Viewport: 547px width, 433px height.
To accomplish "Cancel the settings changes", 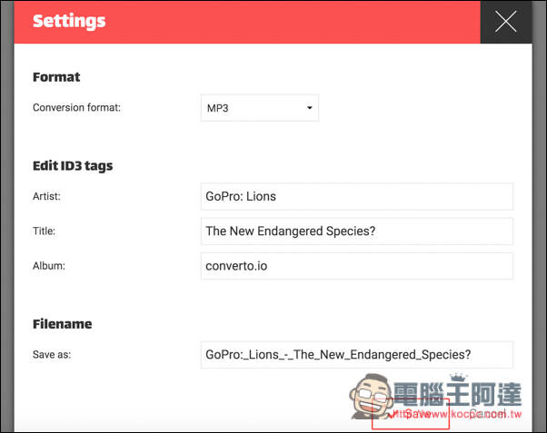I will (x=487, y=414).
